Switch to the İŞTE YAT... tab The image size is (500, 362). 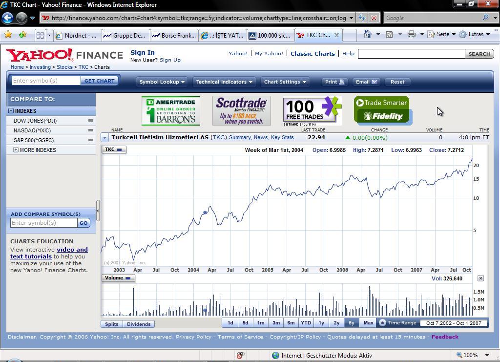pos(223,35)
